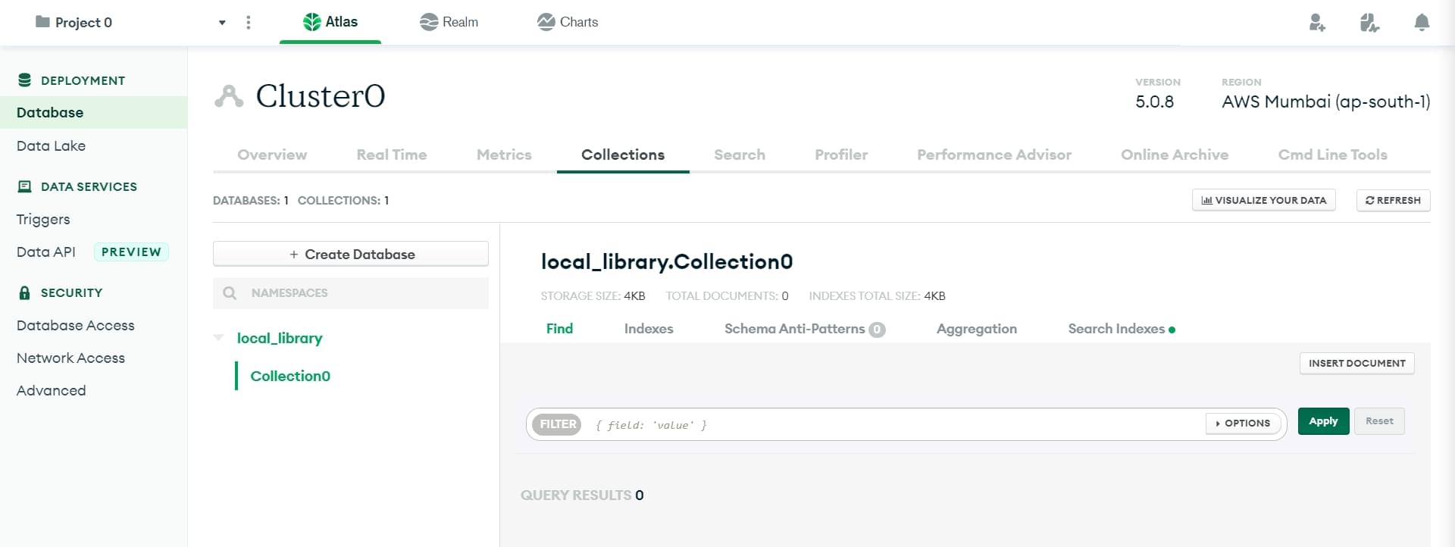Click the Cluster0 cluster icon
1455x547 pixels.
point(229,96)
